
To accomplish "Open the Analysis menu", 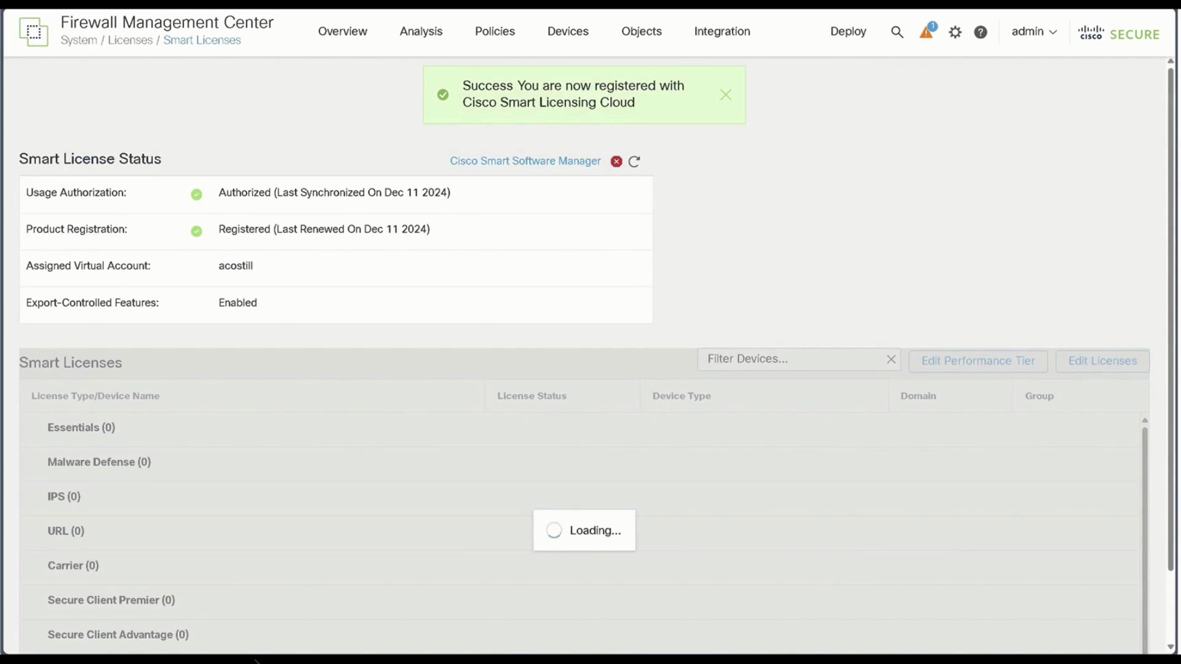I will click(x=421, y=31).
